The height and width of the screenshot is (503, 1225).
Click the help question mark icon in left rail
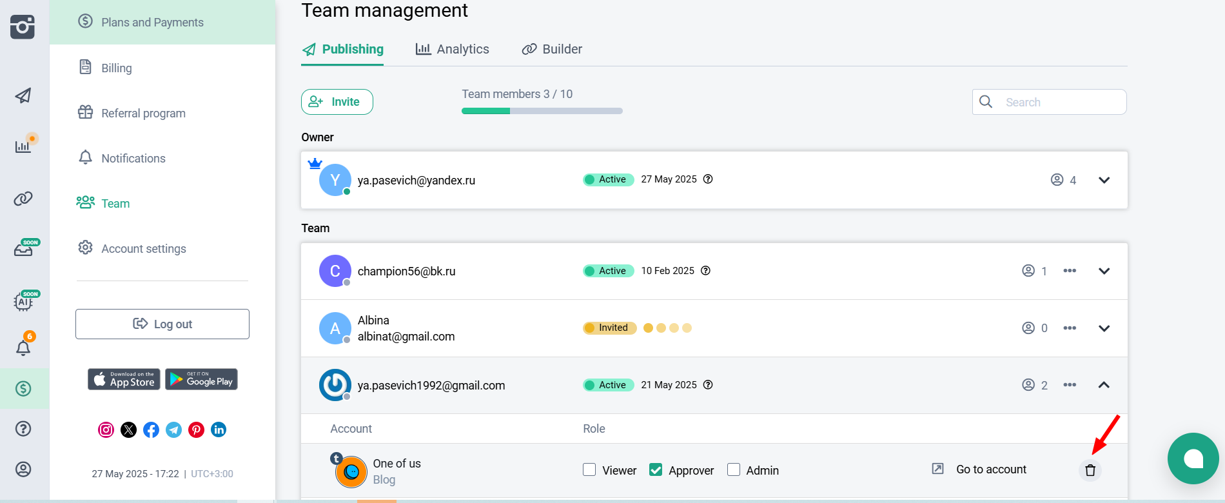pyautogui.click(x=23, y=429)
